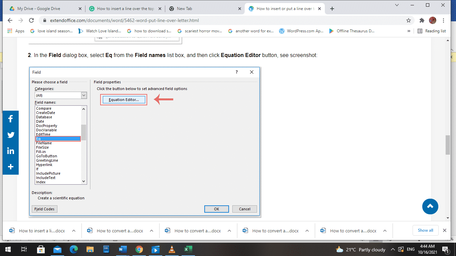The height and width of the screenshot is (256, 456).
Task: Share the page on Twitter
Action: pos(10,135)
